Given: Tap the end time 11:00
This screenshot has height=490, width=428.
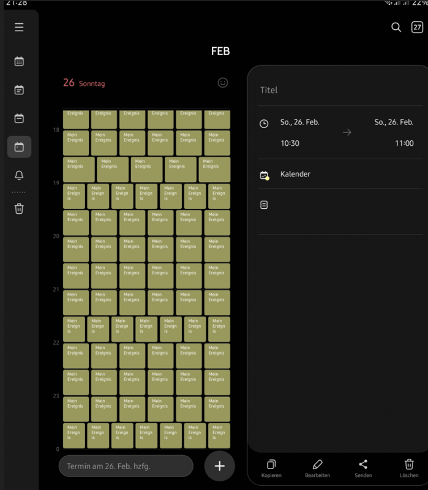Looking at the screenshot, I should click(x=404, y=143).
